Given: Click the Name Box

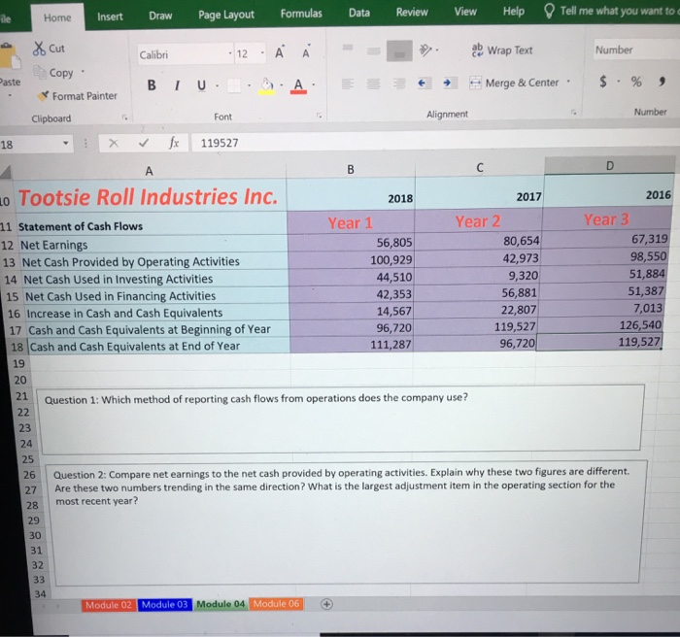Looking at the screenshot, I should click(x=36, y=144).
